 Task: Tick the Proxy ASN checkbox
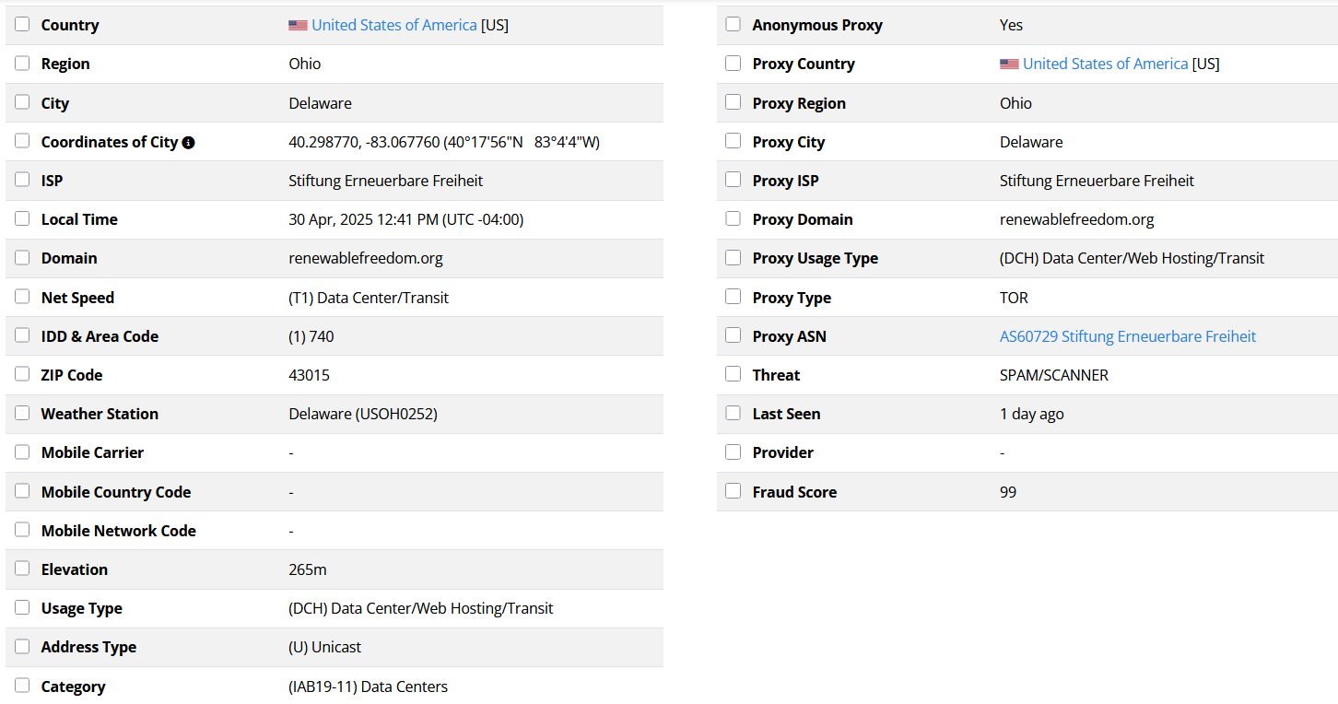coord(734,335)
